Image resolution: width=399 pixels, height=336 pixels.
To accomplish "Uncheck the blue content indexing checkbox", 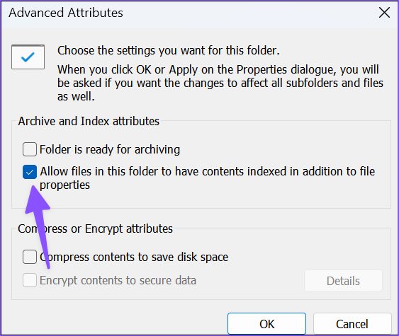I will (x=30, y=172).
